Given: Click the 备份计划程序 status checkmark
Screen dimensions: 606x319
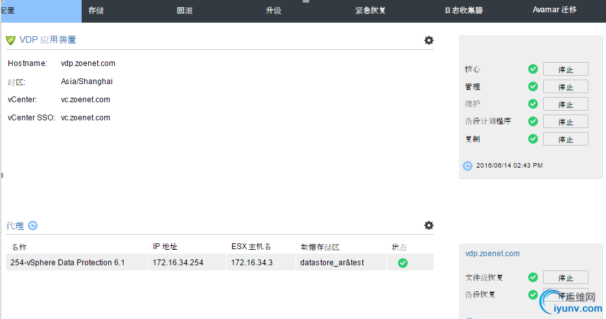Looking at the screenshot, I should point(533,121).
